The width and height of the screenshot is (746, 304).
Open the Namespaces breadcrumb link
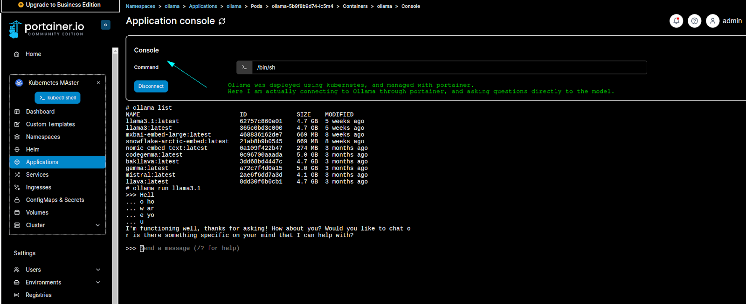pos(140,7)
